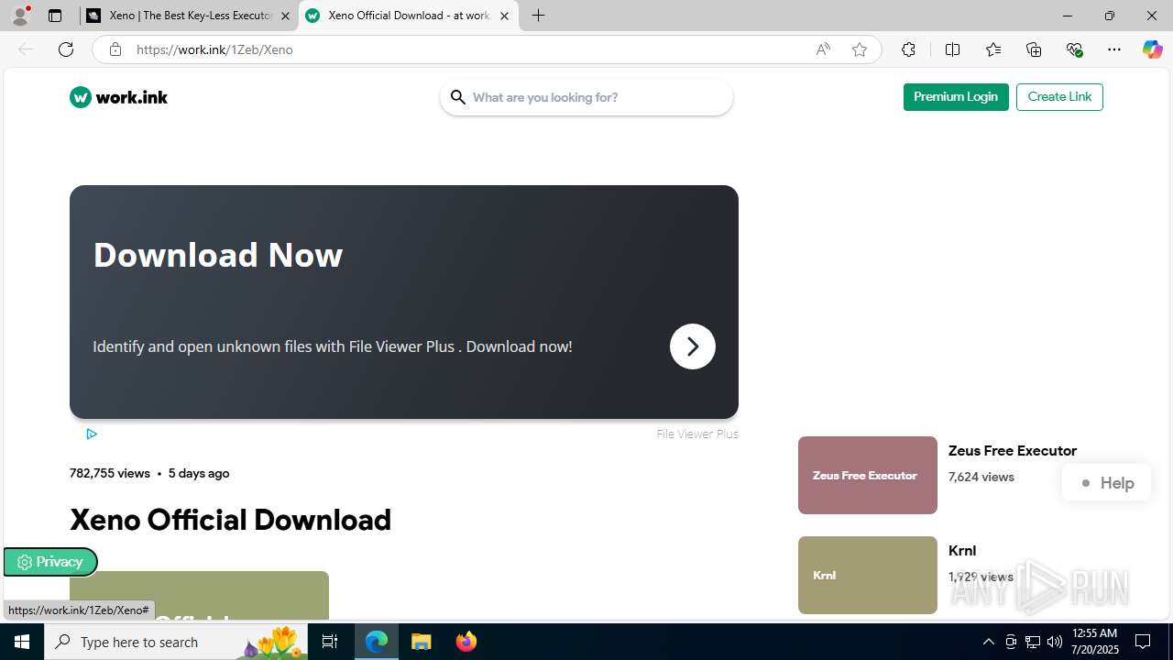Open a new browser tab
This screenshot has height=660, width=1173.
[539, 16]
